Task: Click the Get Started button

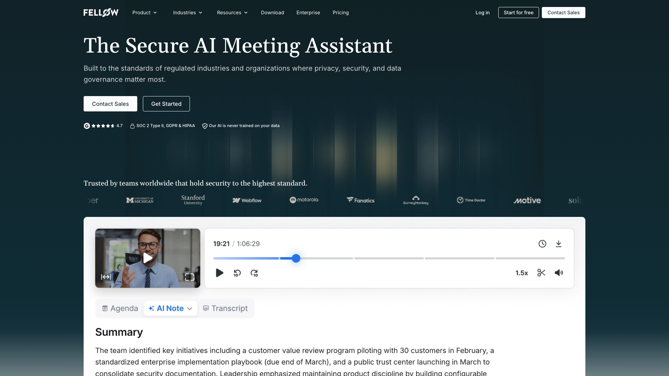Action: click(166, 104)
